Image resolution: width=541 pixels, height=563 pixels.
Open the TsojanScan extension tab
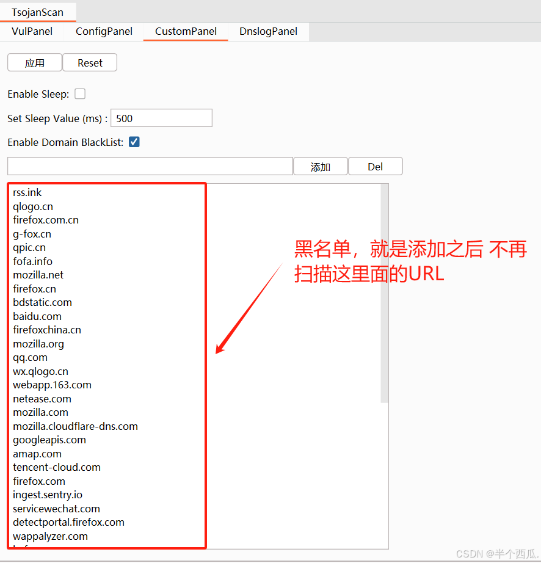(x=38, y=12)
